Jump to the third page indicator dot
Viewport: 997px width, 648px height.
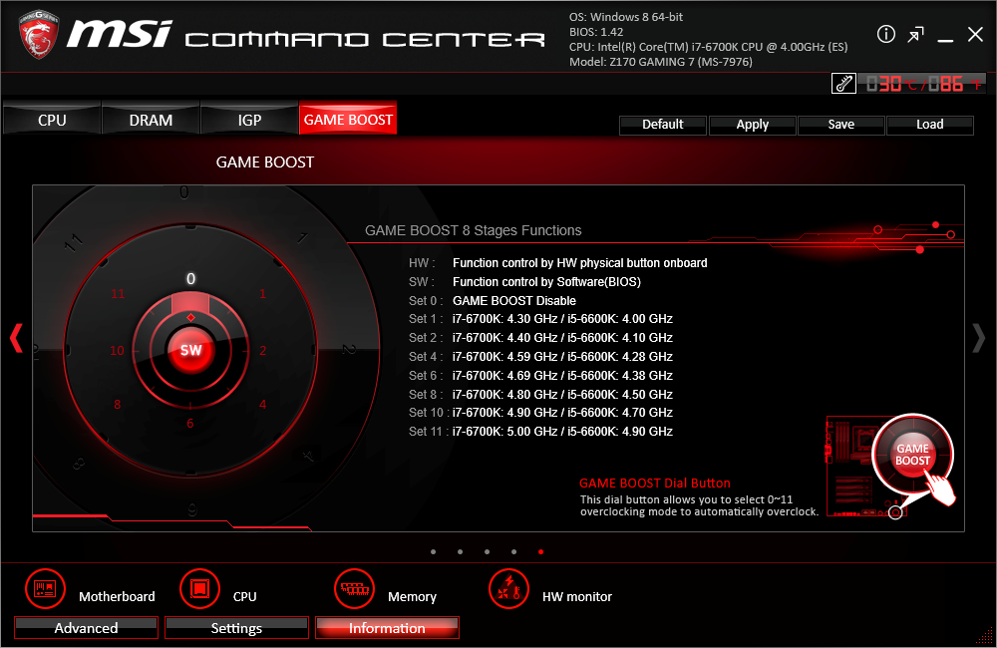[x=487, y=552]
